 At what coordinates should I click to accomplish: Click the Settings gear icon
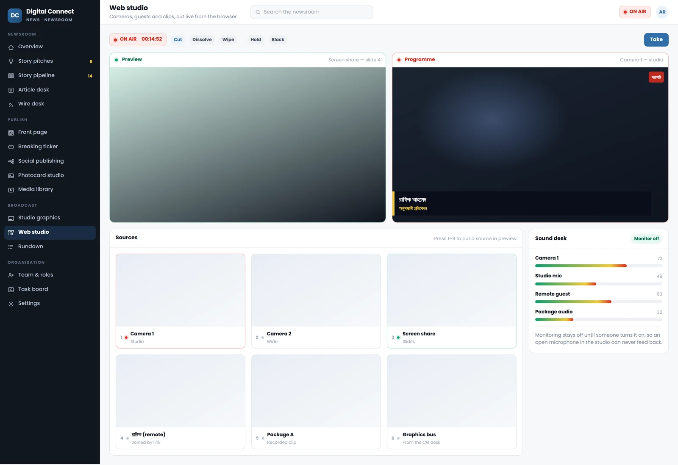11,304
